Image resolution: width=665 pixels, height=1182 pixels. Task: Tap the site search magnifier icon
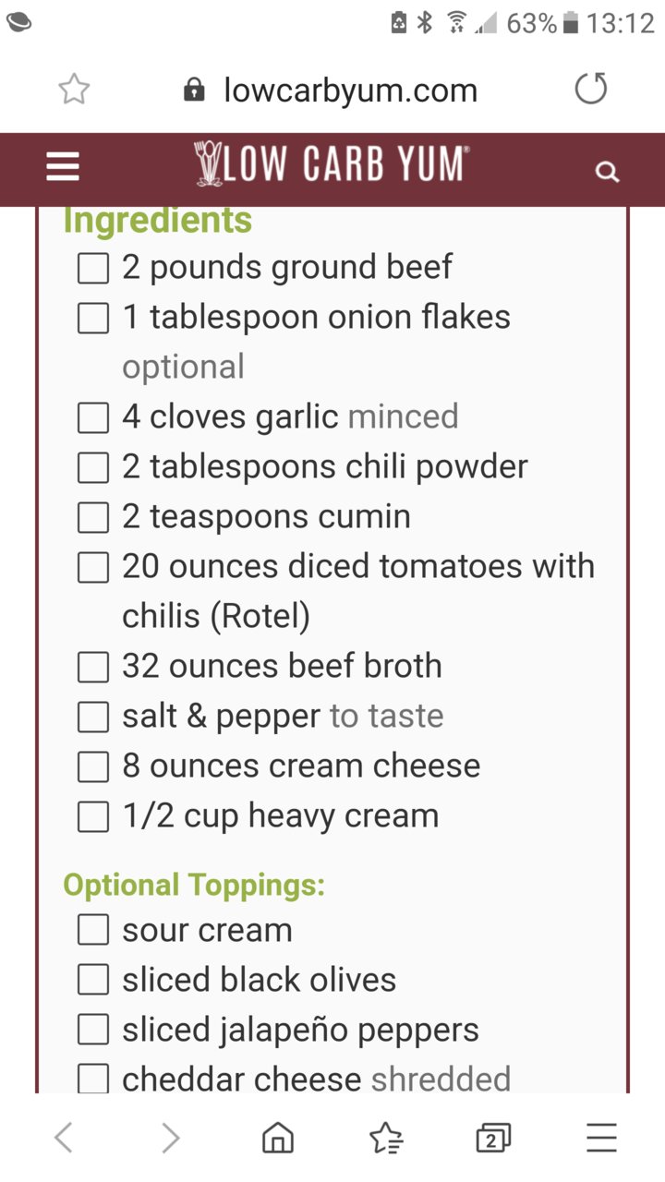(x=607, y=171)
